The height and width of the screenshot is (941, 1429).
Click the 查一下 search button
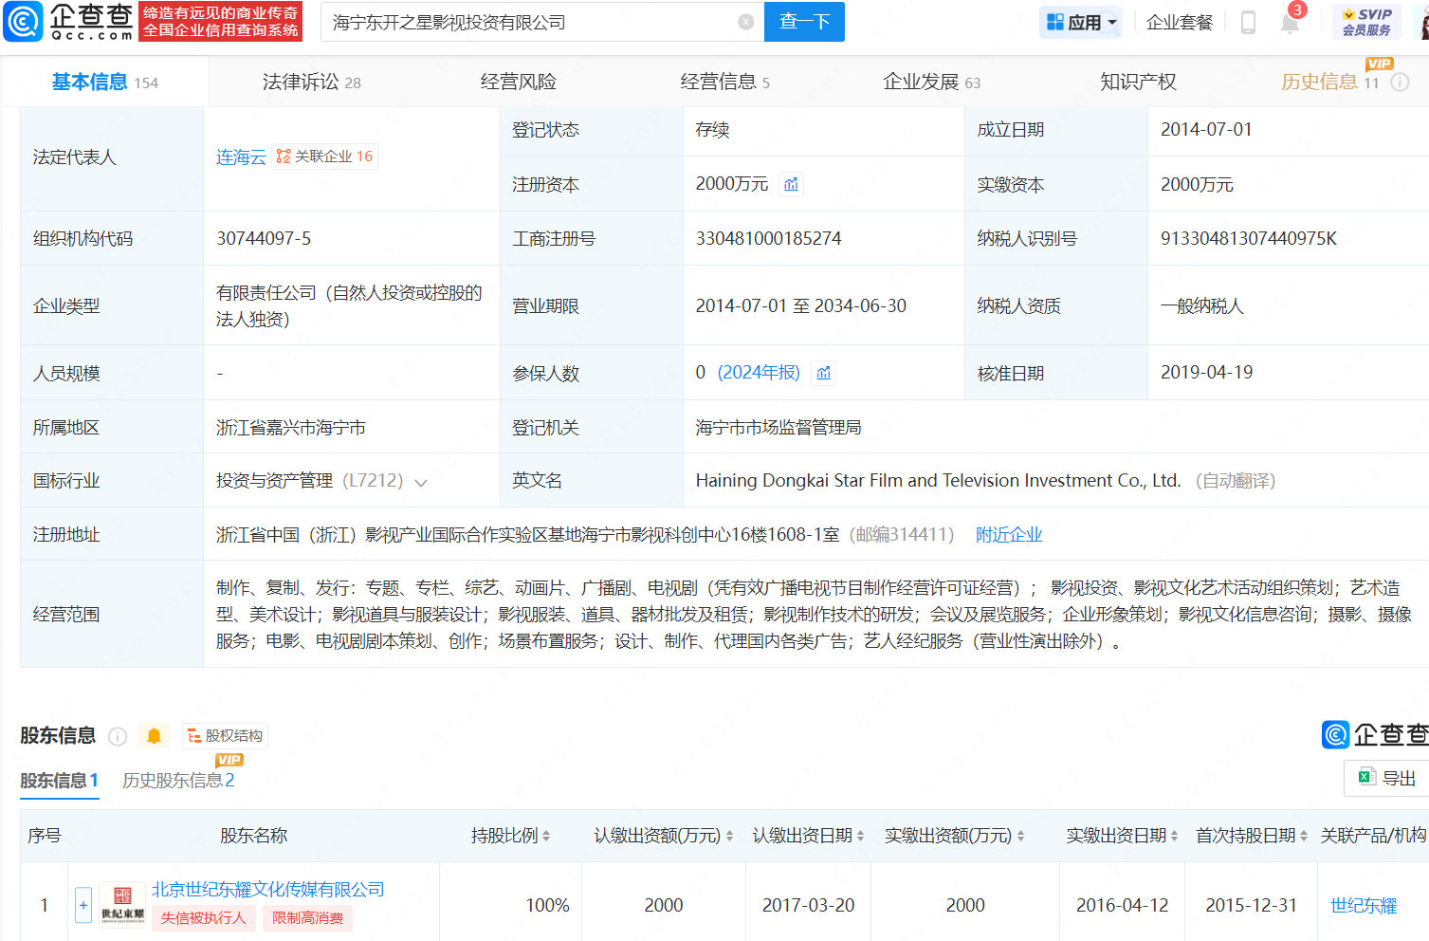(x=804, y=22)
